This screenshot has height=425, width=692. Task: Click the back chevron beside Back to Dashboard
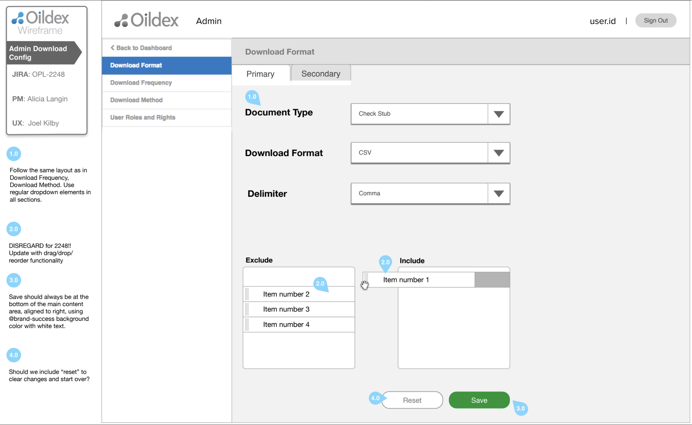[x=112, y=48]
